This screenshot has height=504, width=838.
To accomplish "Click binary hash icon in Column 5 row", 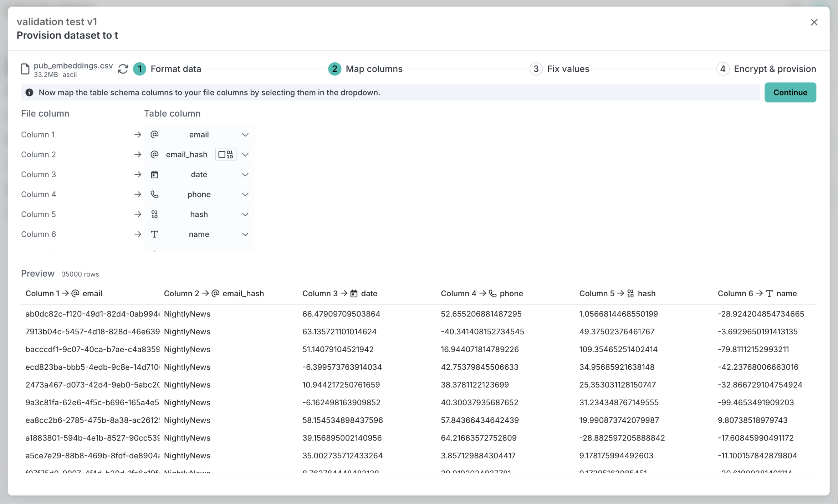I will pyautogui.click(x=154, y=215).
